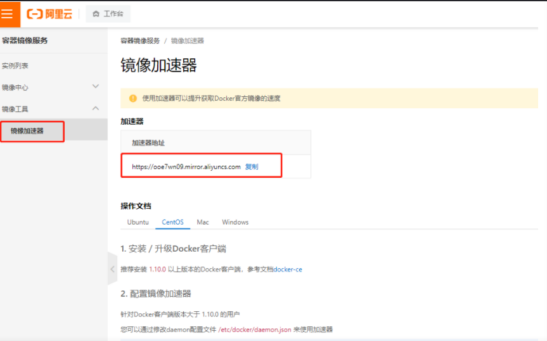Viewport: 547px width, 341px height.
Task: Collapse the sidebar with arrow handle
Action: click(112, 269)
